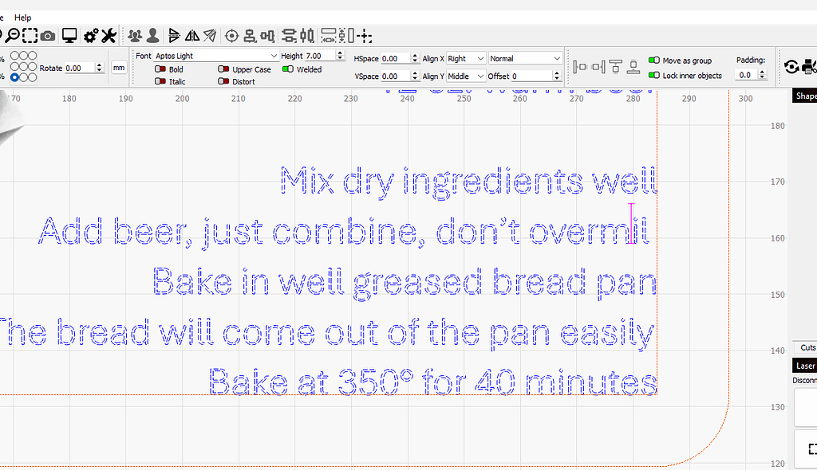Open Settings with the gear icon
This screenshot has width=817, height=470.
(x=89, y=35)
